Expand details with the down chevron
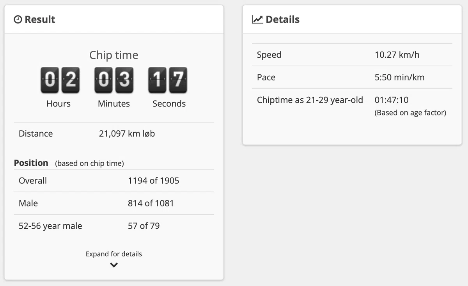Screen dimensions: 468x286 pyautogui.click(x=114, y=265)
